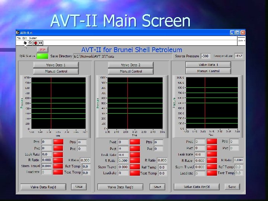
Task: Click the red LED beside Stem Travel in the Valve Data 1 panel
Action: point(58,166)
